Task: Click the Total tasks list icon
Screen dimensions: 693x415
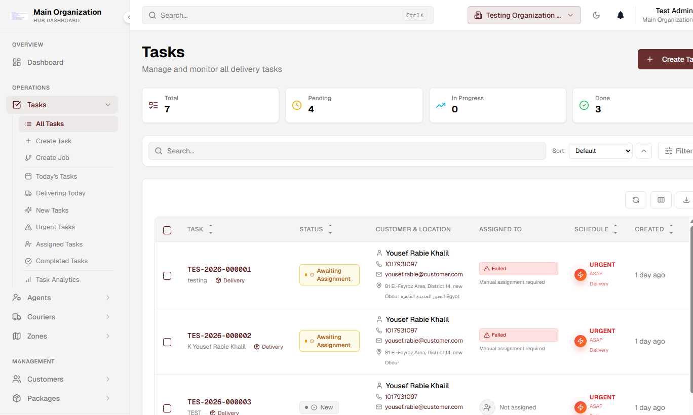Action: (153, 105)
